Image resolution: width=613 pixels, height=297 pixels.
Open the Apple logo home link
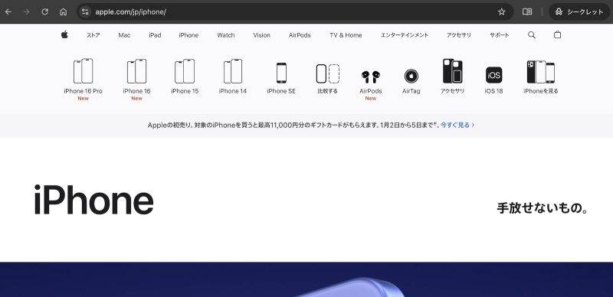click(64, 34)
